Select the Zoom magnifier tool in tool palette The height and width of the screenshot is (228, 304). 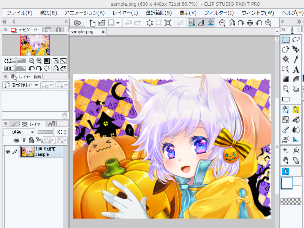pyautogui.click(x=286, y=89)
